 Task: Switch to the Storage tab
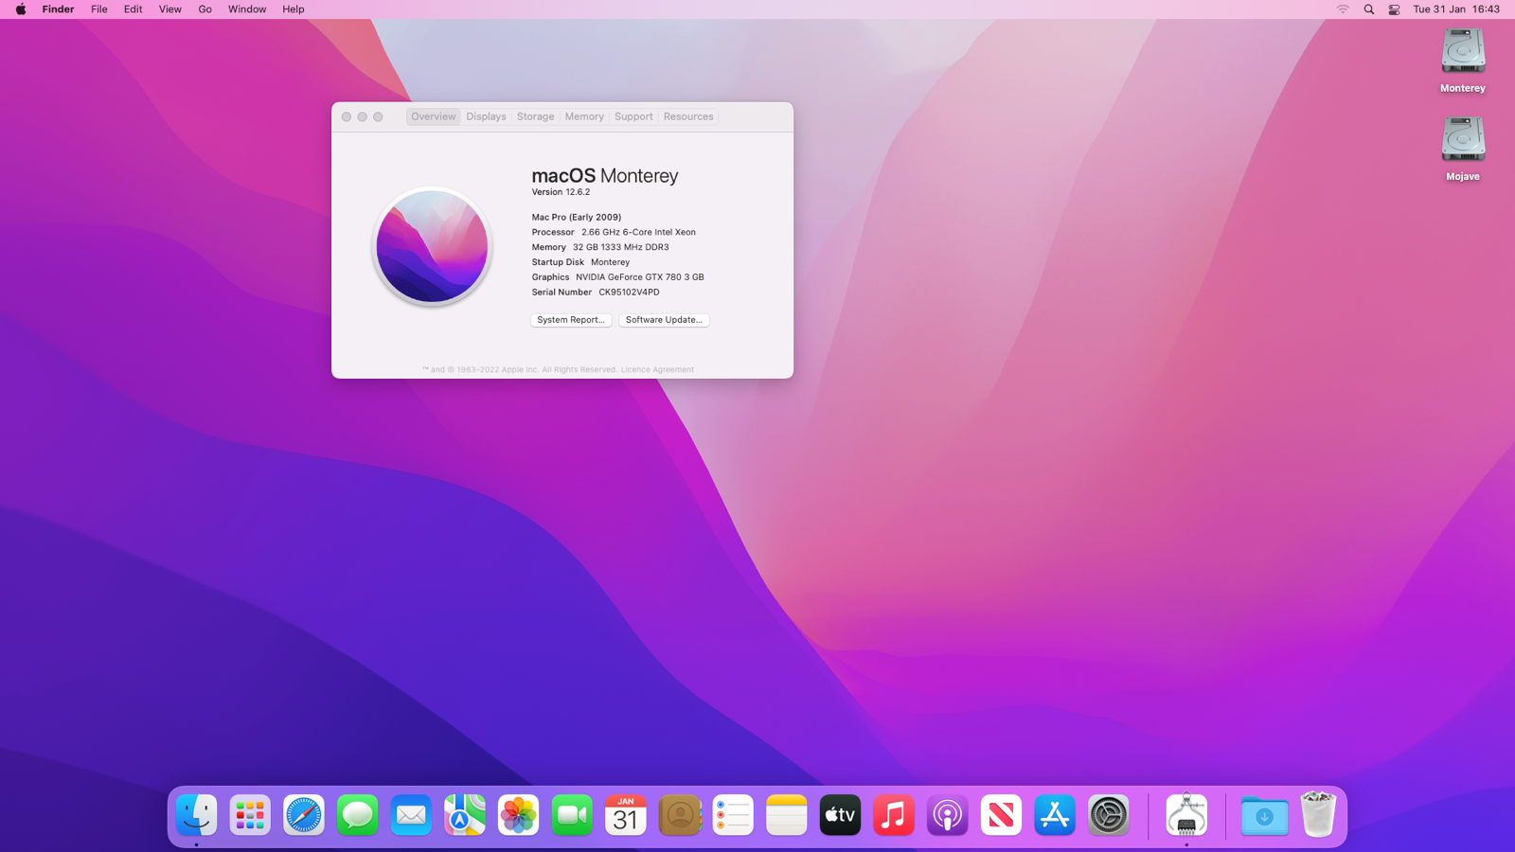click(x=536, y=116)
